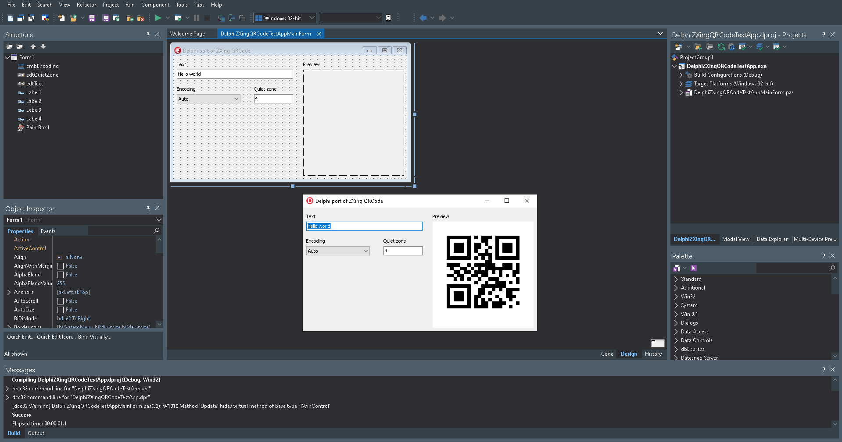The image size is (842, 442).
Task: Click the Palette search box
Action: (796, 268)
